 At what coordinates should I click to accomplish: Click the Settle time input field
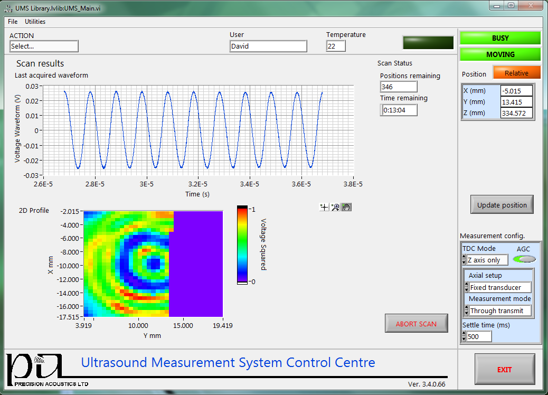click(x=478, y=336)
